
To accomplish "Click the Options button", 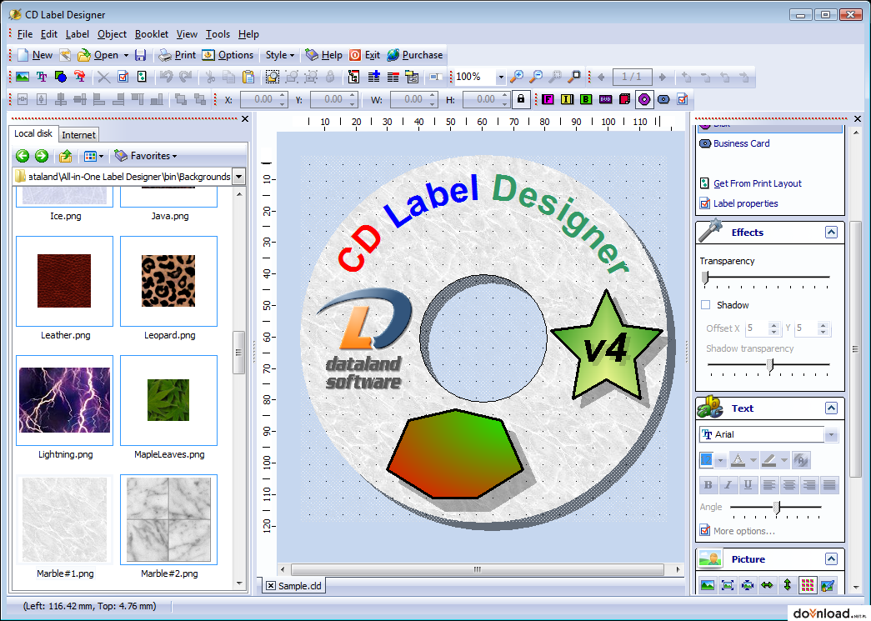I will point(228,55).
